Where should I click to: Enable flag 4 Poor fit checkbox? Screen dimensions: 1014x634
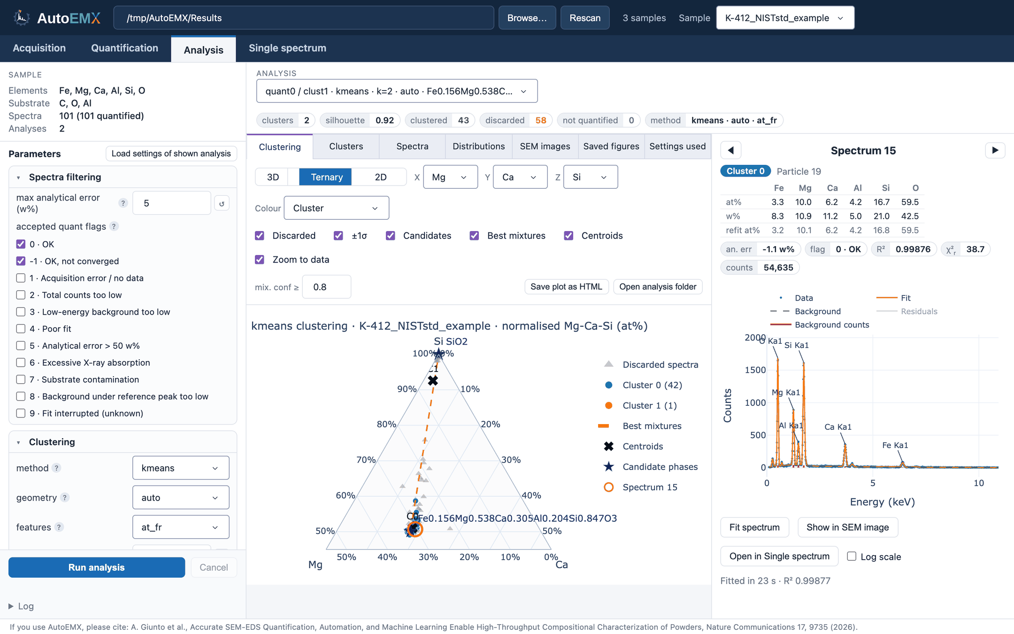(x=21, y=329)
